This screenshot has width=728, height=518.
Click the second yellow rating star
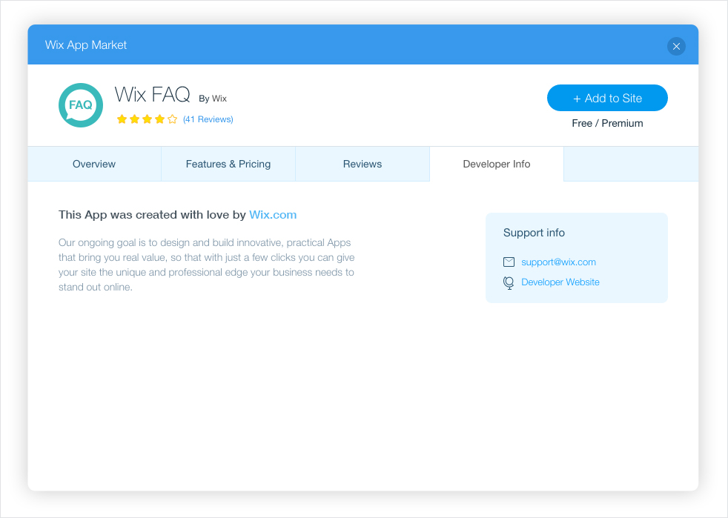pyautogui.click(x=135, y=119)
